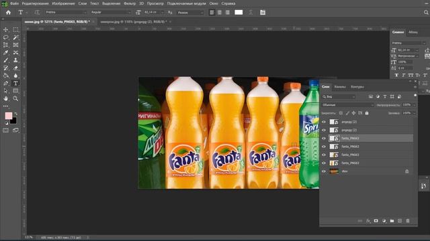
Task: Toggle lock transparent pixels
Action: [341, 113]
